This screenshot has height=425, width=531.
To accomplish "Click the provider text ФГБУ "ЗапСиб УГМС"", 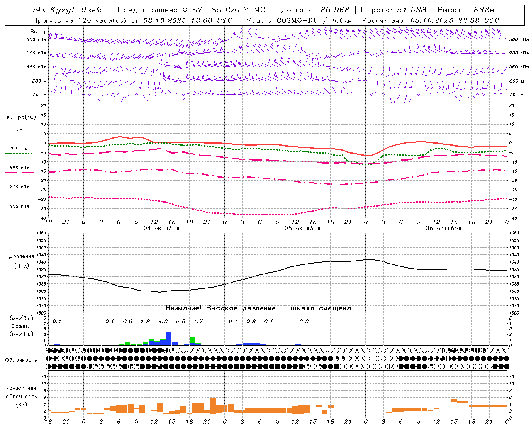I will (226, 10).
